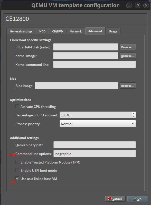Uncheck Use as a linked base VM
Image resolution: width=151 pixels, height=205 pixels.
[17, 178]
